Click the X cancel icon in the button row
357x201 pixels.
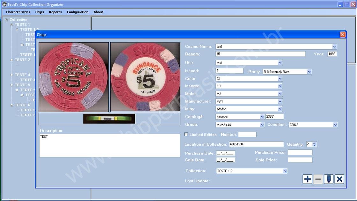click(x=339, y=179)
